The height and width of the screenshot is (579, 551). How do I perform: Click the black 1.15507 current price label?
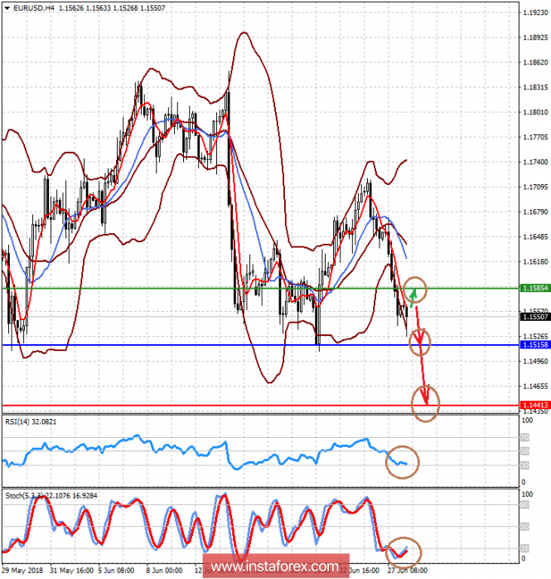click(534, 316)
